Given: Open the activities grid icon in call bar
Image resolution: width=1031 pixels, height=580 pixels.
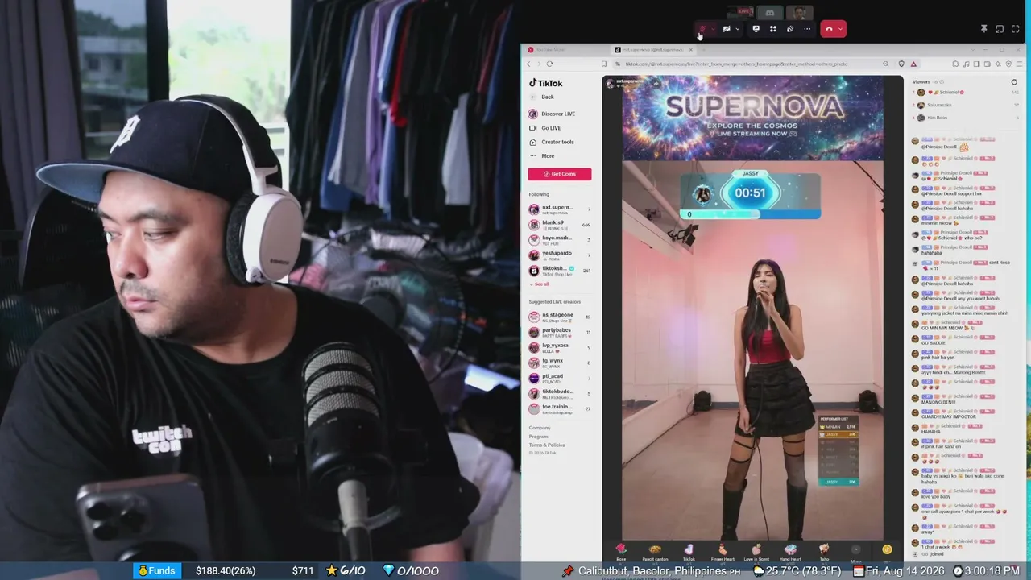Looking at the screenshot, I should click(x=772, y=29).
